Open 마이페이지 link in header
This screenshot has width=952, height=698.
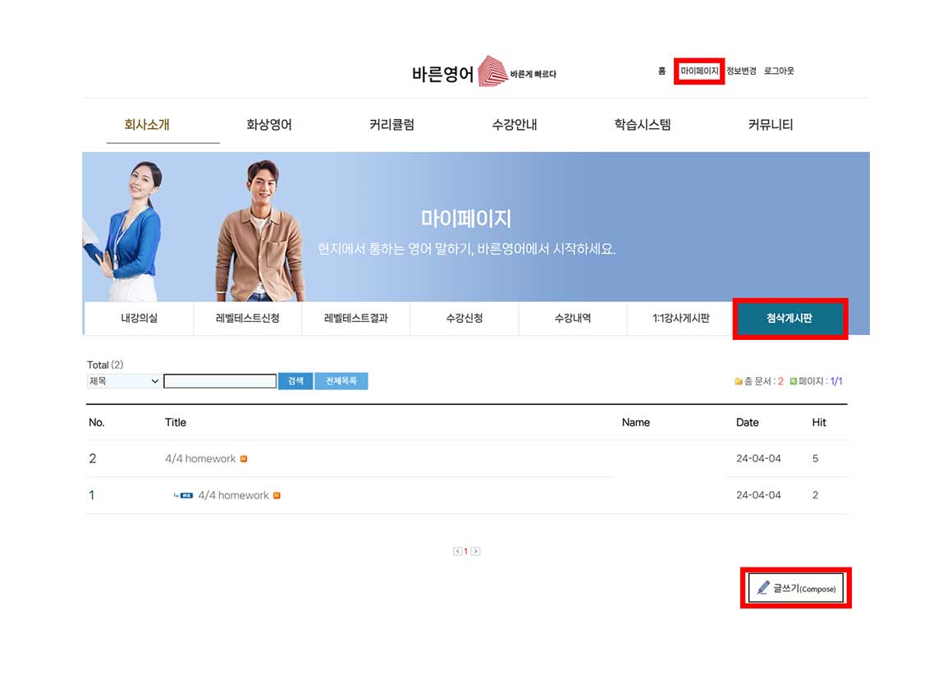(699, 71)
